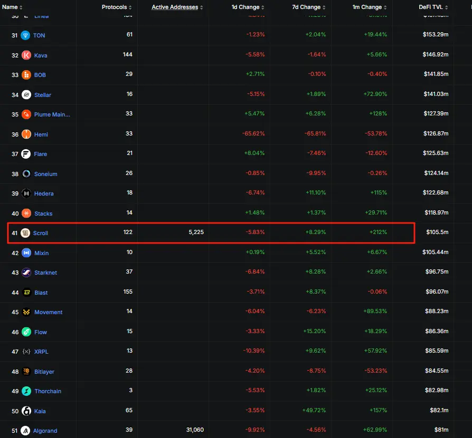Viewport: 472px width, 438px height.
Task: Click the XRPL chain logo icon
Action: pyautogui.click(x=26, y=352)
